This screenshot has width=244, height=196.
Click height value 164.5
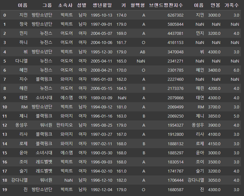121,89
